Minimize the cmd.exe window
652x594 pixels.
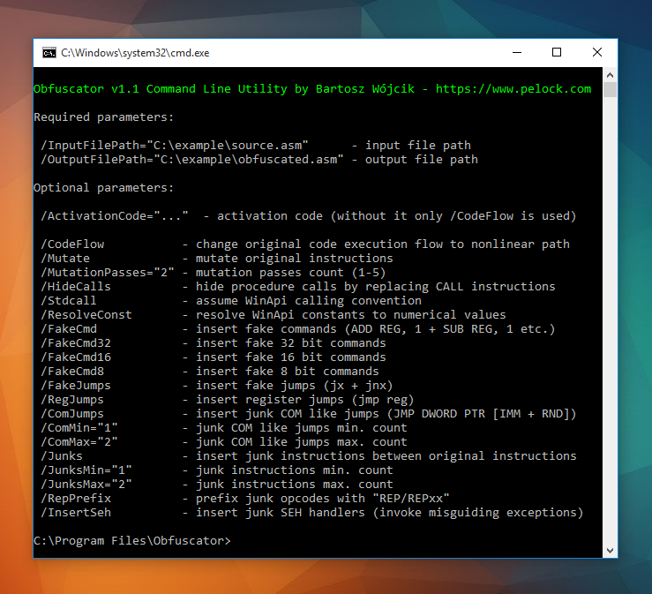pyautogui.click(x=517, y=52)
